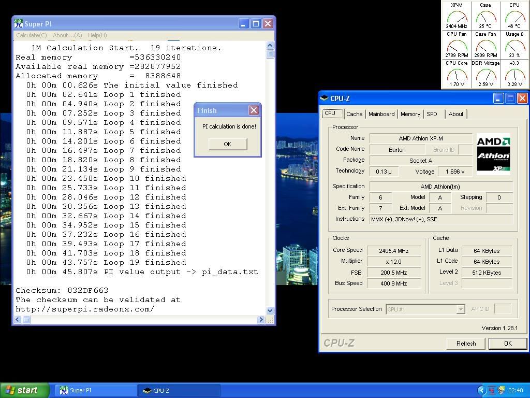Expand the Processor Selection dropdown

[460, 309]
